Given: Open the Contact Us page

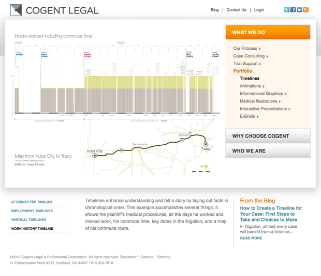Looking at the screenshot, I should pyautogui.click(x=237, y=10).
